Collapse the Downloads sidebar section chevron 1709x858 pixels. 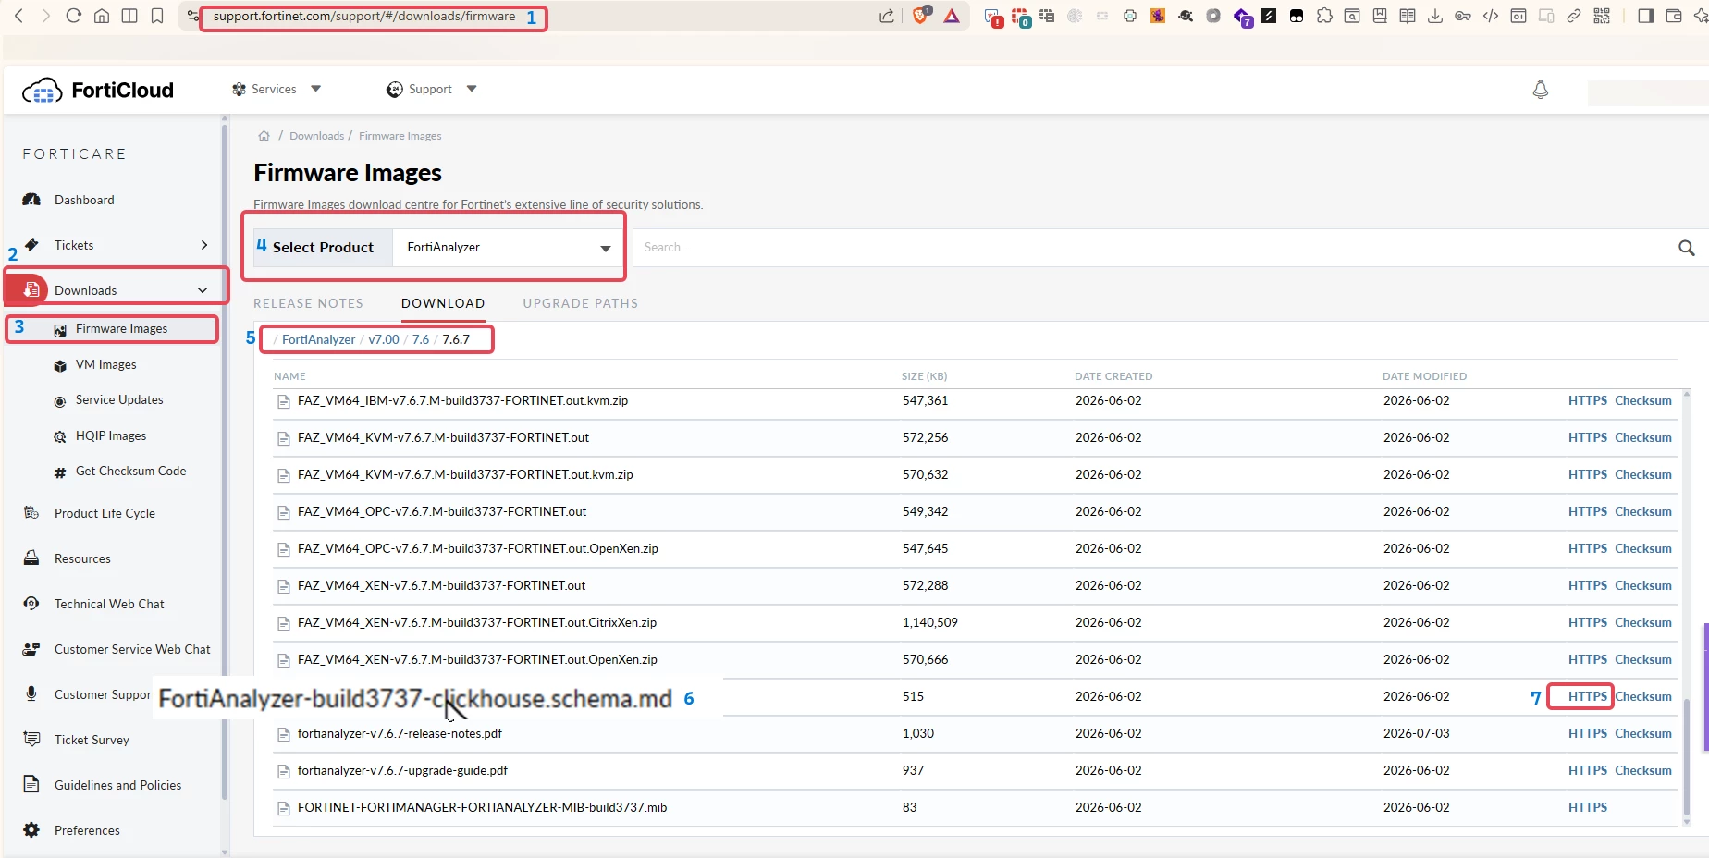tap(203, 290)
